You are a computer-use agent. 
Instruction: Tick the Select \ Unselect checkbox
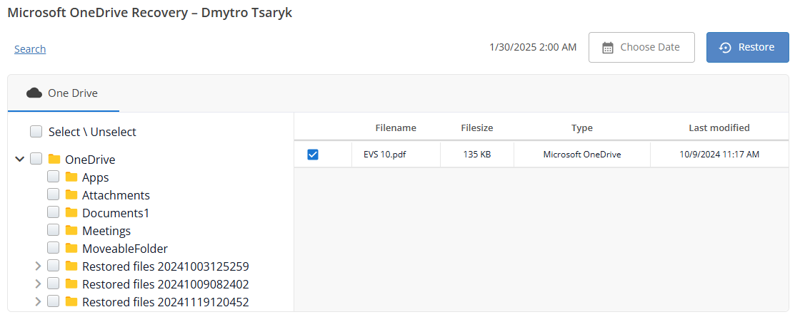36,132
